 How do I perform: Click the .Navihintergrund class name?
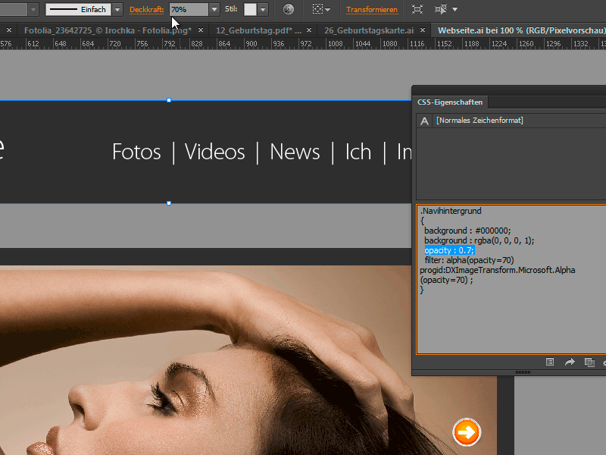pos(451,211)
